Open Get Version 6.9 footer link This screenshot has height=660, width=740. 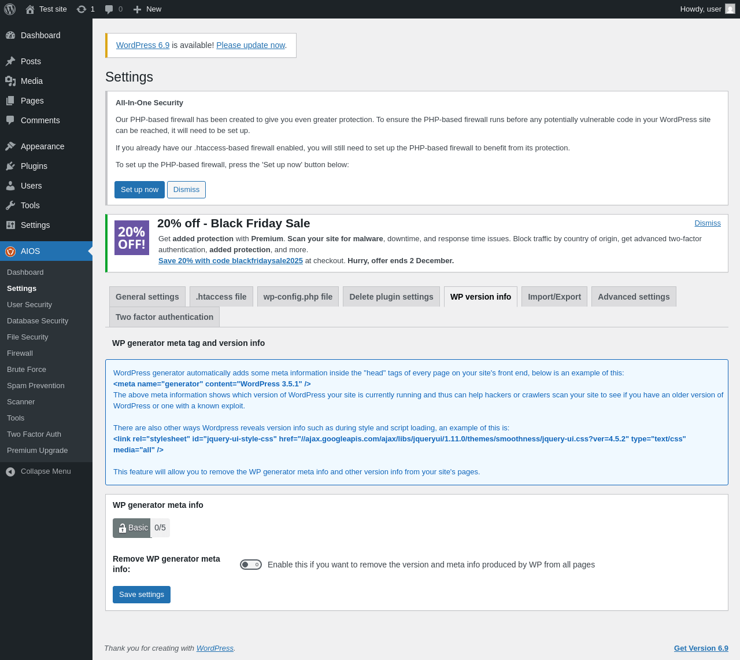pos(701,648)
